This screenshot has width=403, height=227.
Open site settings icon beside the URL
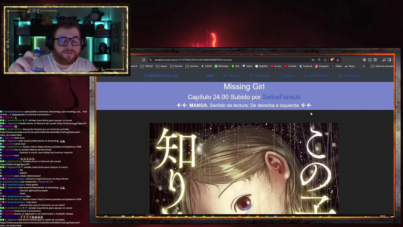click(x=150, y=60)
